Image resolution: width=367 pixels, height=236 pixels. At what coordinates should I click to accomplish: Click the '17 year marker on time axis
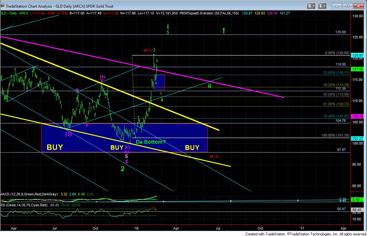coord(302,228)
